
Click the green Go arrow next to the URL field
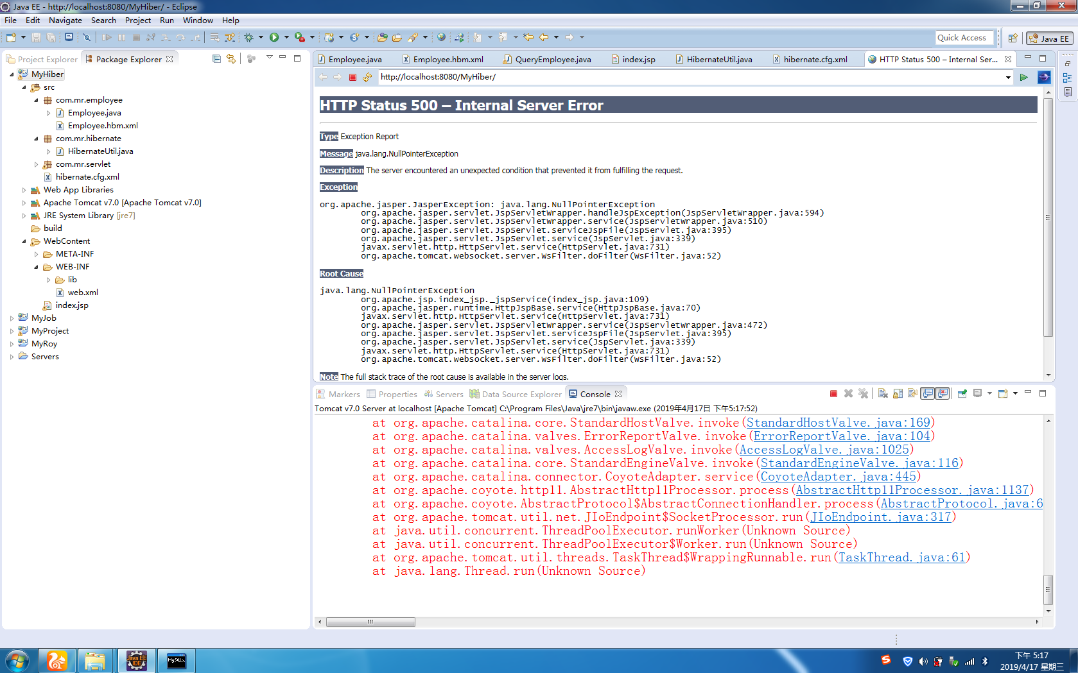click(x=1024, y=77)
